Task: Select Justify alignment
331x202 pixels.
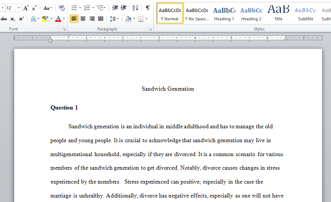Action: (101, 19)
